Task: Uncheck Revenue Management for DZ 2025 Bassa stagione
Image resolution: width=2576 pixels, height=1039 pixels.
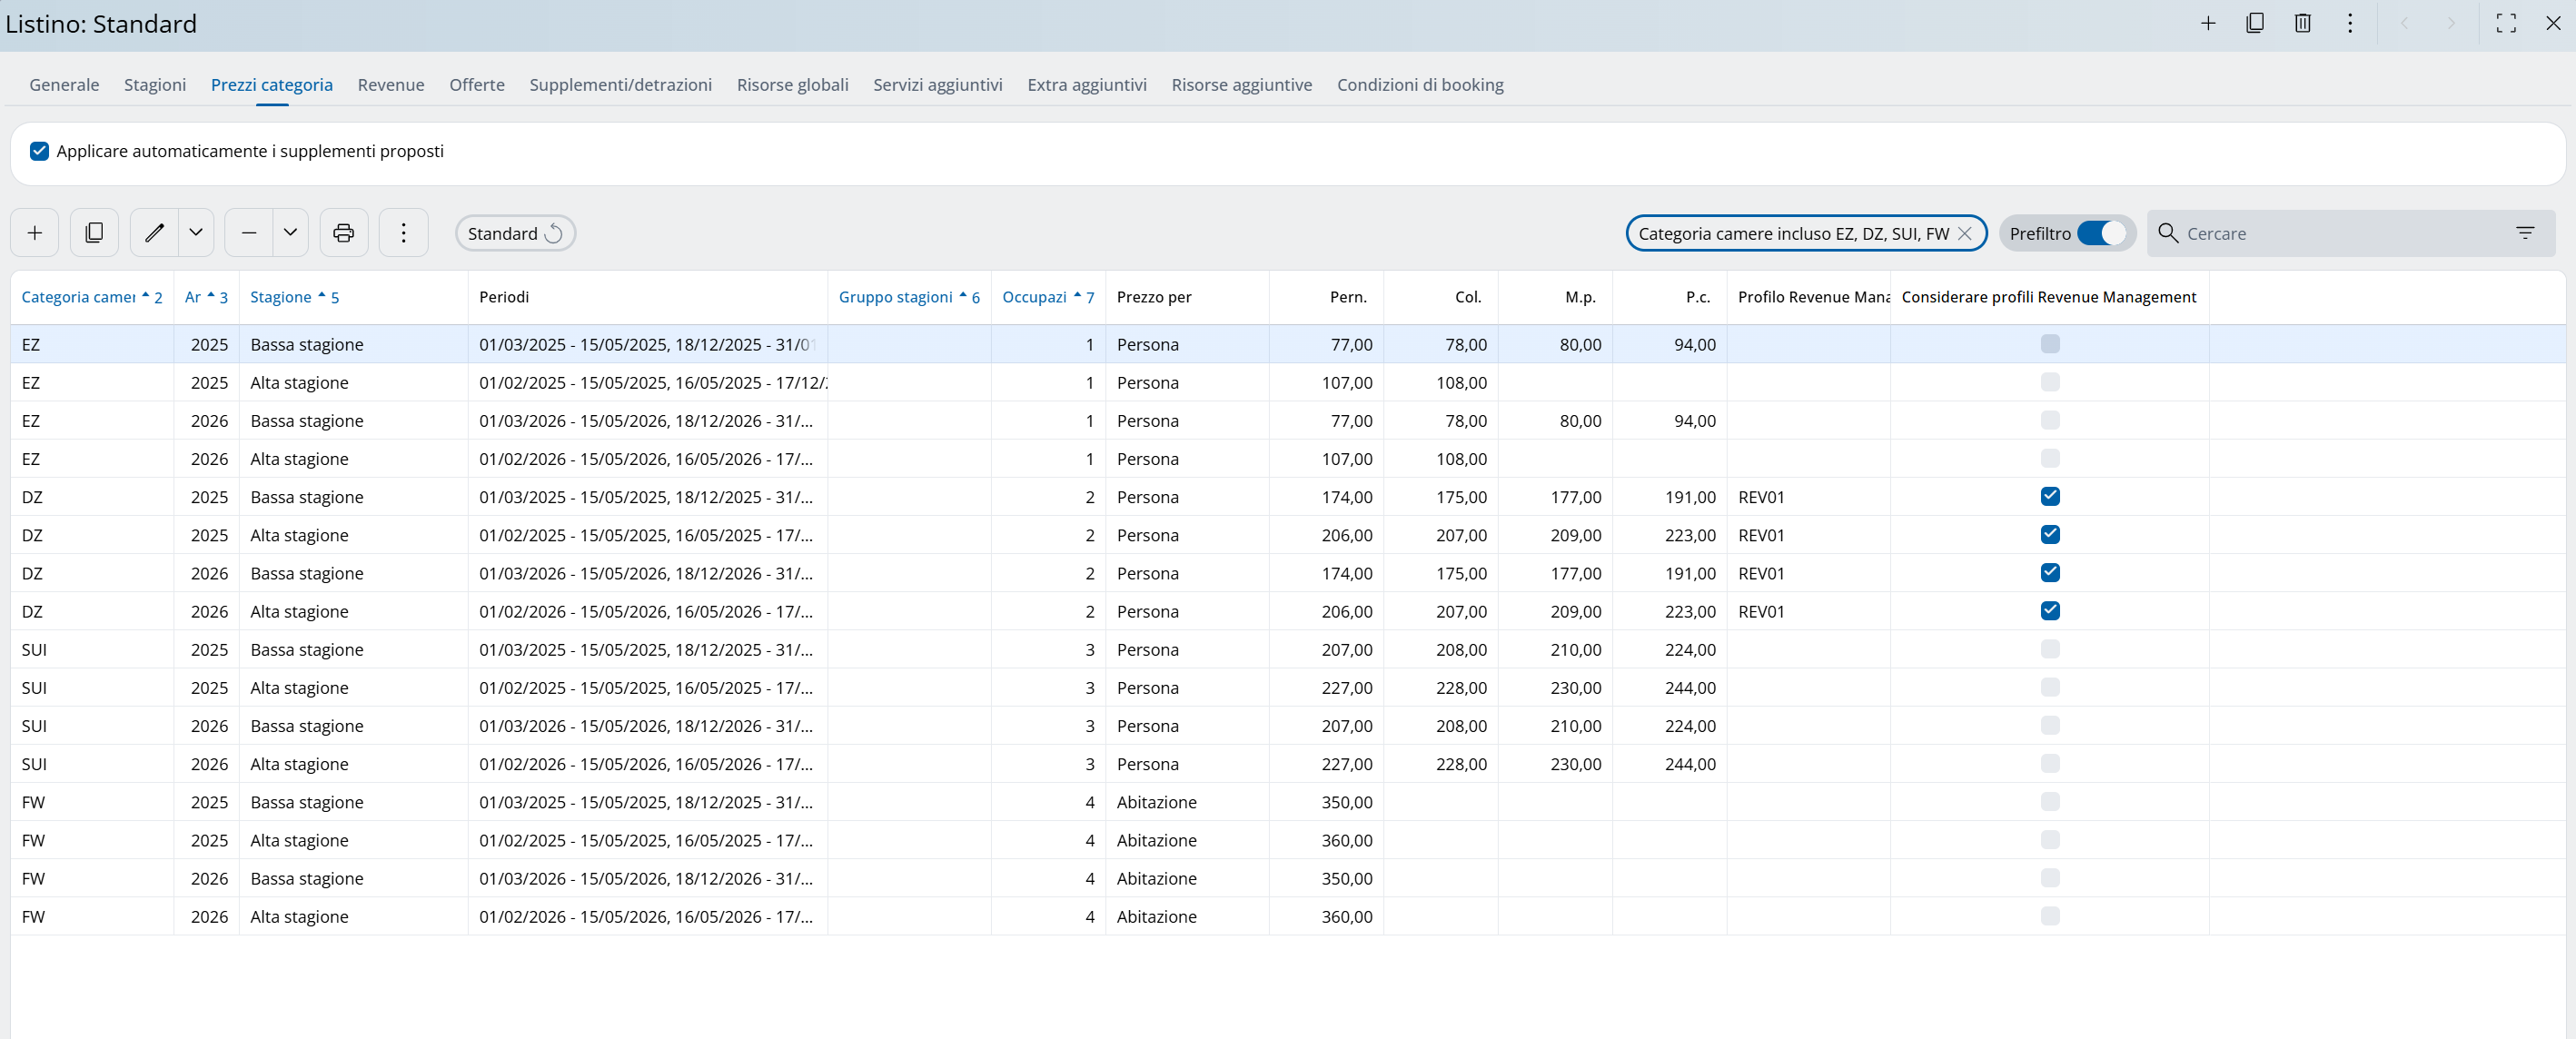Action: click(x=2049, y=497)
